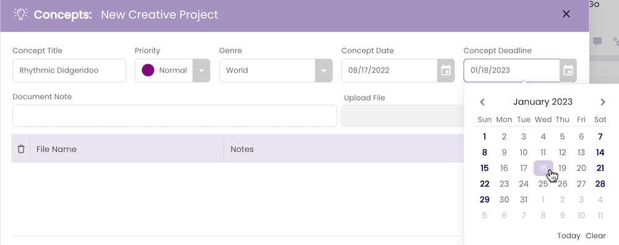Go to previous month in calendar
Screen dimensions: 619x245
[482, 102]
